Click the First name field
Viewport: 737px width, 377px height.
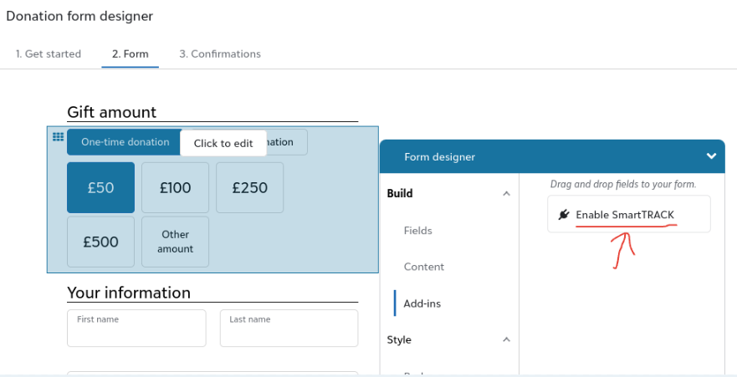tap(136, 329)
